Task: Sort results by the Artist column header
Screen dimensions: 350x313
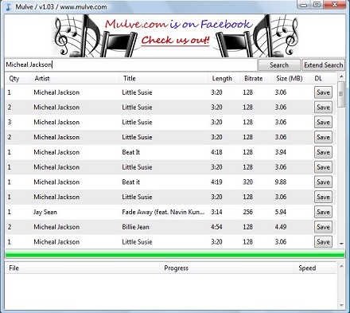Action: 42,79
